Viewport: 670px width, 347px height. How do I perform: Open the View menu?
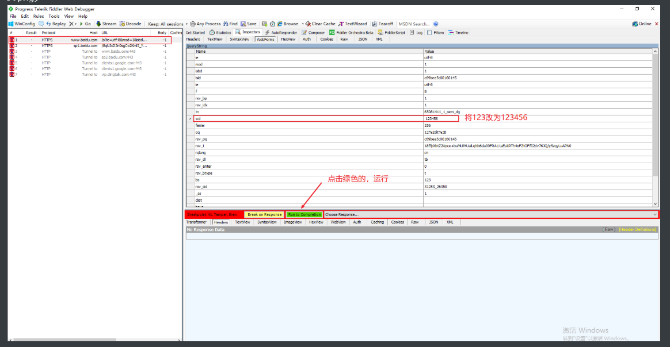click(69, 16)
